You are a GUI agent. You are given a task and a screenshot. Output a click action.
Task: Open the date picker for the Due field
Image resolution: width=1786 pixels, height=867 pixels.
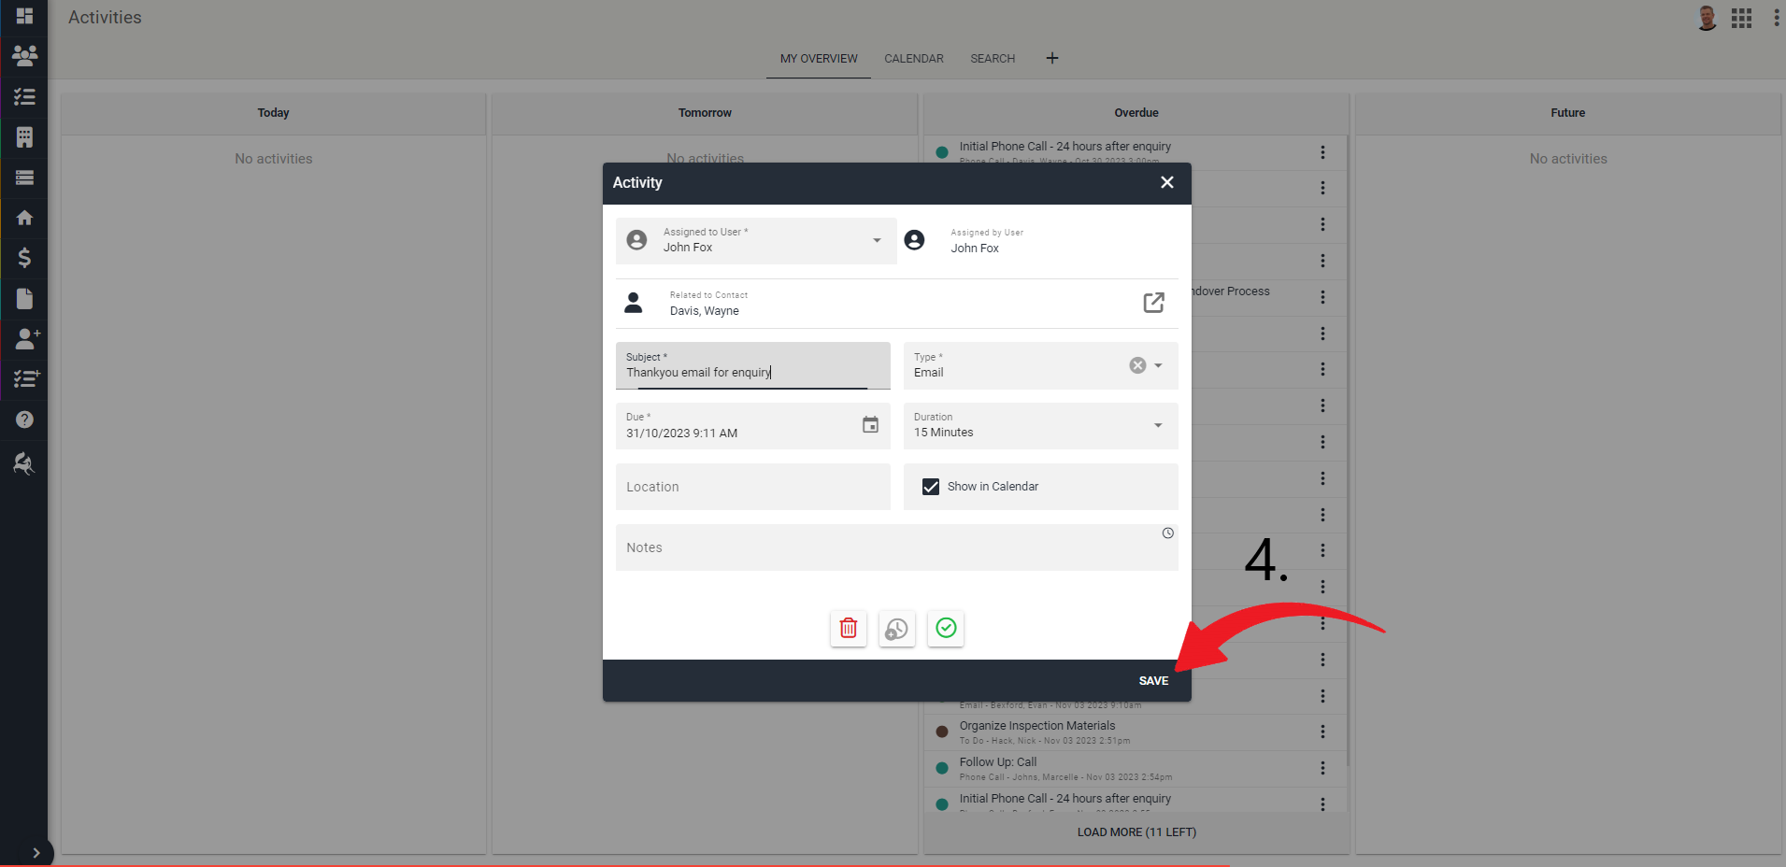pos(869,425)
